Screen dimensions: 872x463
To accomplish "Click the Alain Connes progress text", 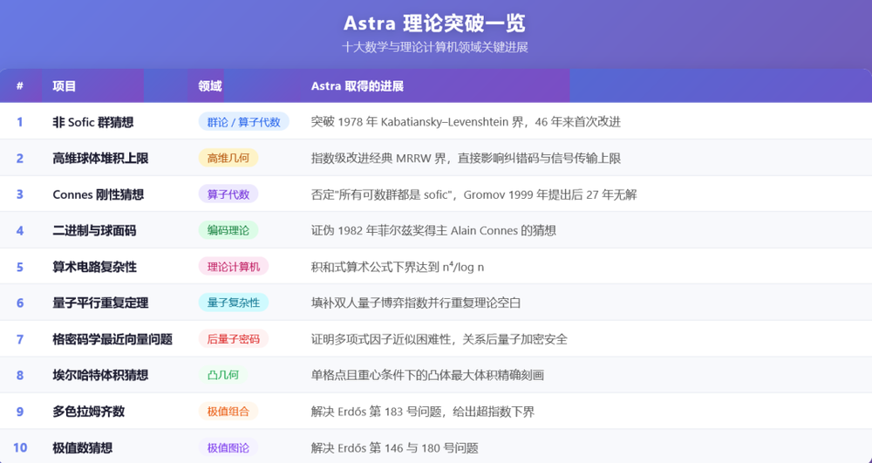I will pos(433,230).
